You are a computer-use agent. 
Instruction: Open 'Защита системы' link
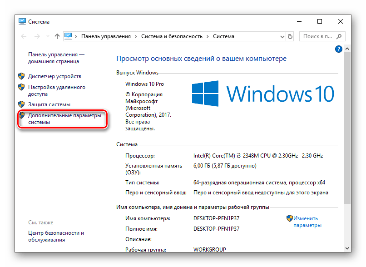pos(49,104)
